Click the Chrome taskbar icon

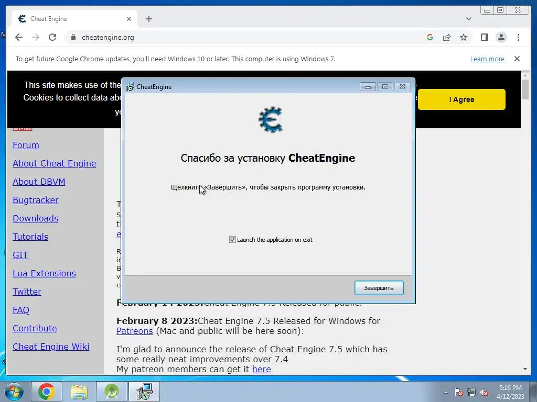(47, 392)
